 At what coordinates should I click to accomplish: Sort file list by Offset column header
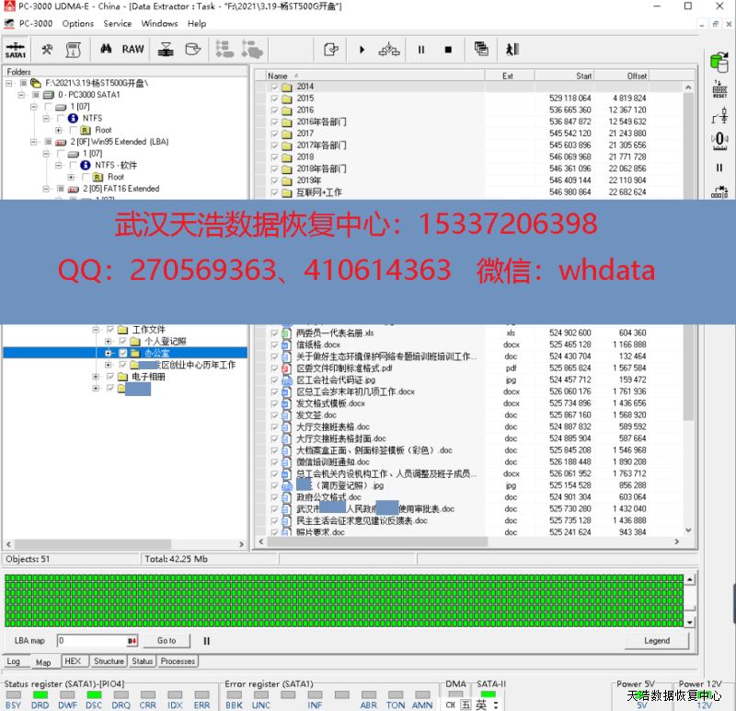(637, 76)
